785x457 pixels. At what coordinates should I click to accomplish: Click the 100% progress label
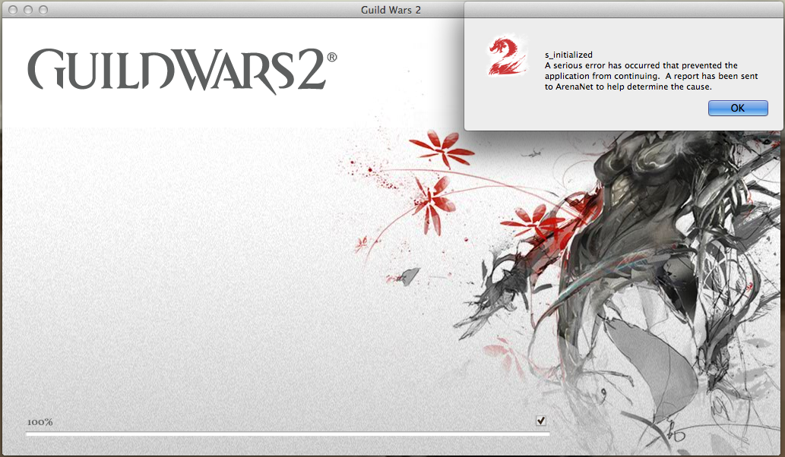tap(40, 422)
